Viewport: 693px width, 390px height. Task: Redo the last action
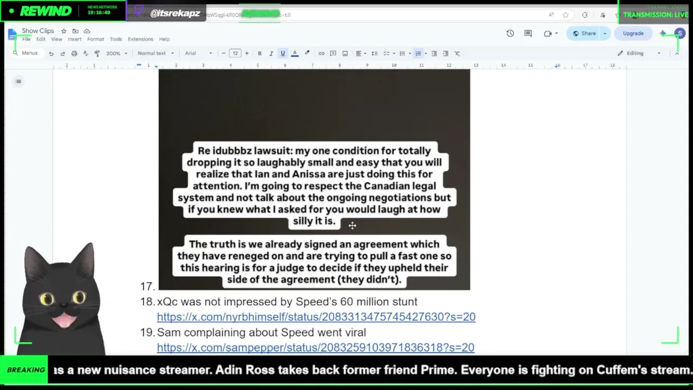click(62, 53)
